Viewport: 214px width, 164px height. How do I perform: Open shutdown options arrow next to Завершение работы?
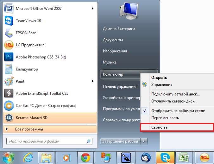(144, 141)
